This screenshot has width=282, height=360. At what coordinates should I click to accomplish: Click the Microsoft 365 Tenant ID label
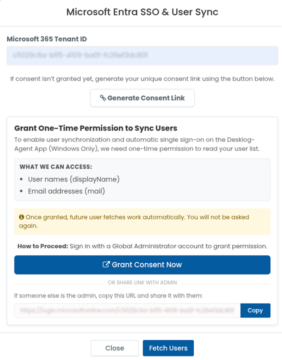click(x=47, y=39)
